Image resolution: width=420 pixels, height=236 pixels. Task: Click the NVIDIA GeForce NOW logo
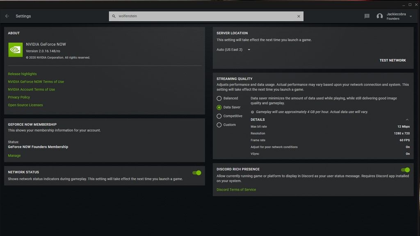pyautogui.click(x=15, y=50)
